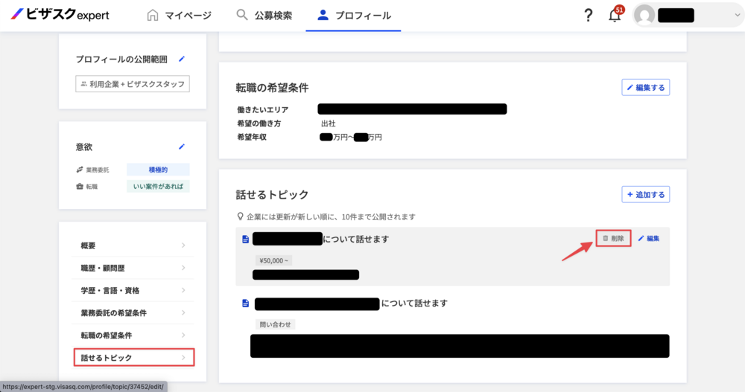Click the chevron beside 職歴・顧問歴
The height and width of the screenshot is (392, 745).
(x=183, y=268)
